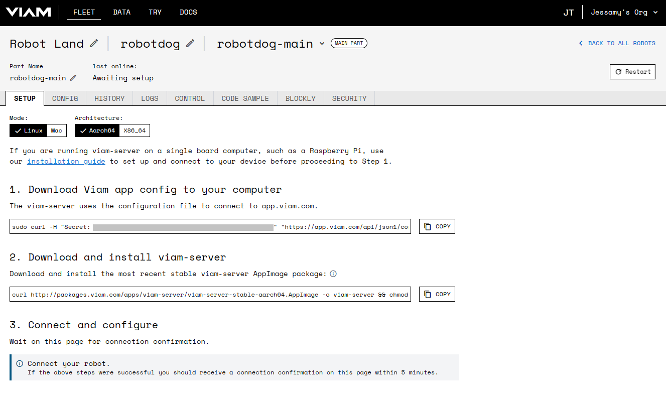The image size is (666, 395).
Task: Click the JT avatar in the header
Action: coord(569,12)
